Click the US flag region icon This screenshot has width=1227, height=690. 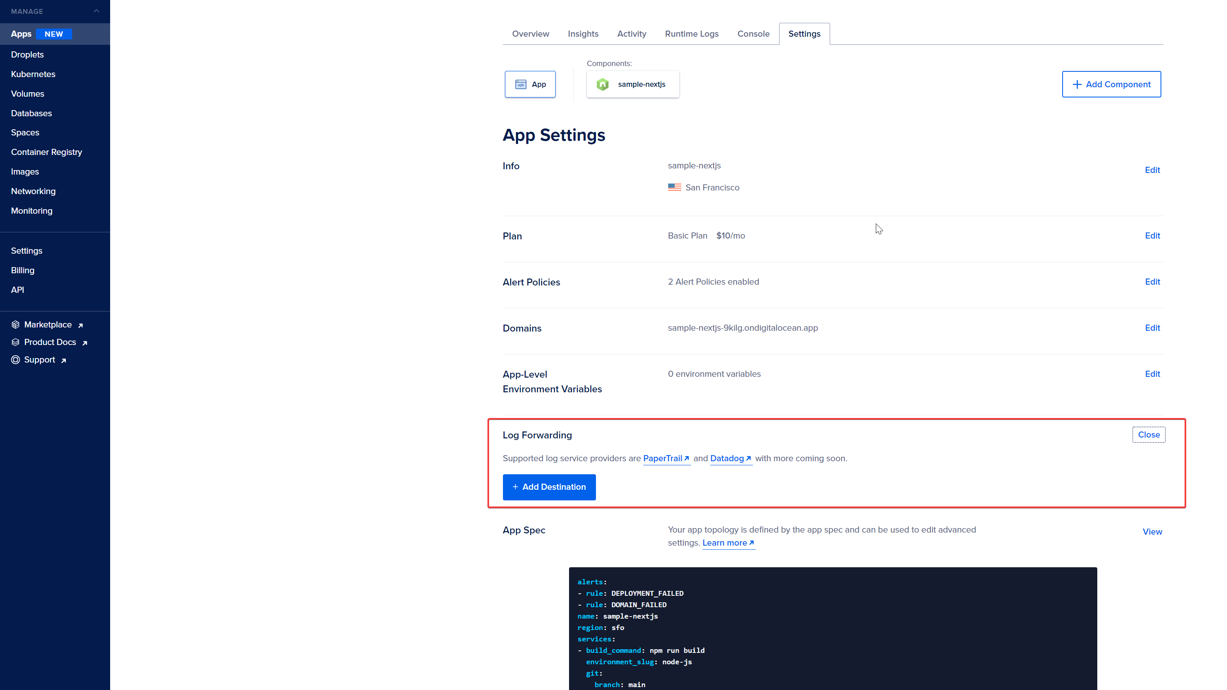(674, 188)
